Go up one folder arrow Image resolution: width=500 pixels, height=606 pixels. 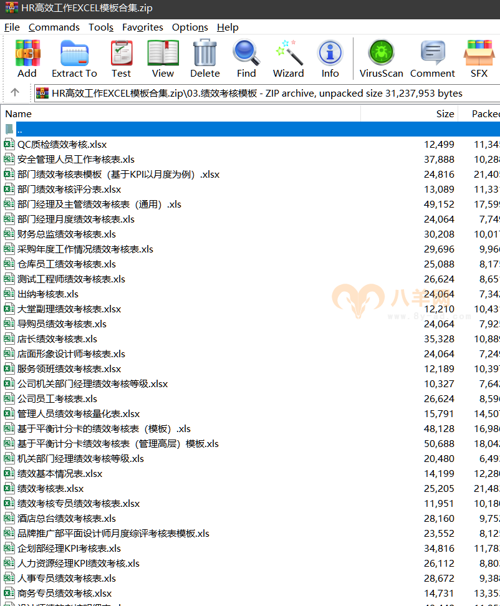[15, 92]
